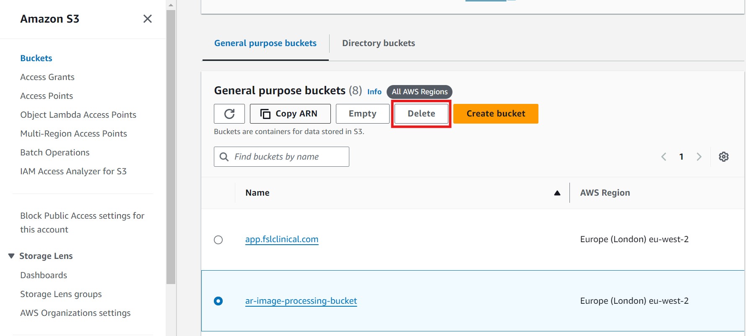The image size is (746, 336).
Task: Open Batch Operations from the sidebar
Action: point(55,152)
